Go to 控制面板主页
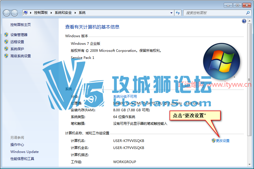Screen dimensions: 254x169 click(x=21, y=25)
